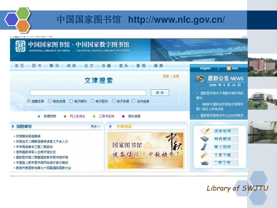Image resolution: width=277 pixels, height=208 pixels.
Task: Open news about 新版中国机读目录格式使用手册 training
Action: (x=220, y=106)
